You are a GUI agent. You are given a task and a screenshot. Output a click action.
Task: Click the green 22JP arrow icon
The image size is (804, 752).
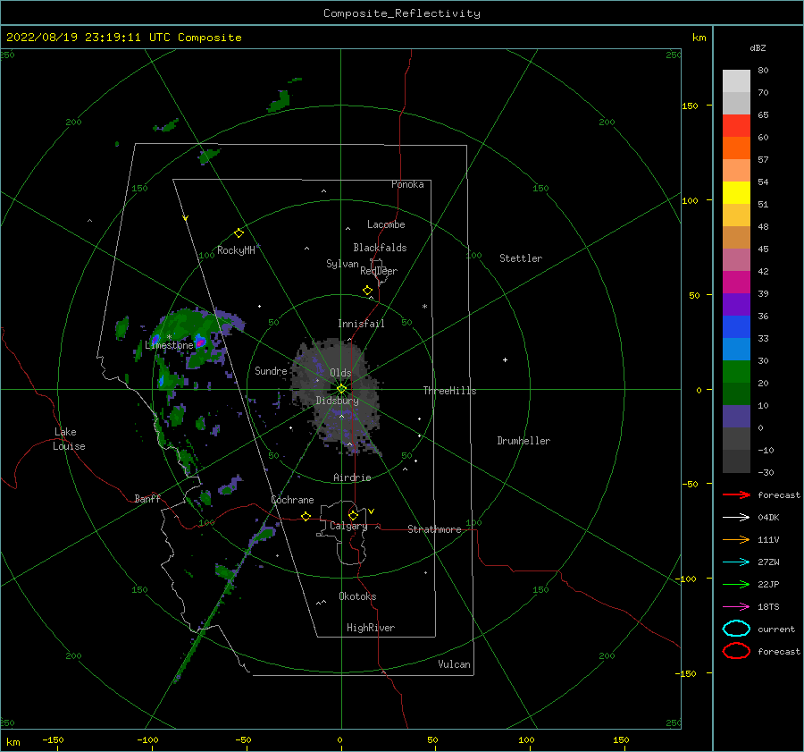click(x=736, y=584)
